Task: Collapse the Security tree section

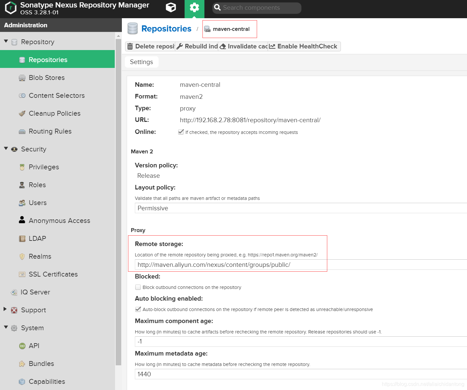Action: click(x=6, y=149)
